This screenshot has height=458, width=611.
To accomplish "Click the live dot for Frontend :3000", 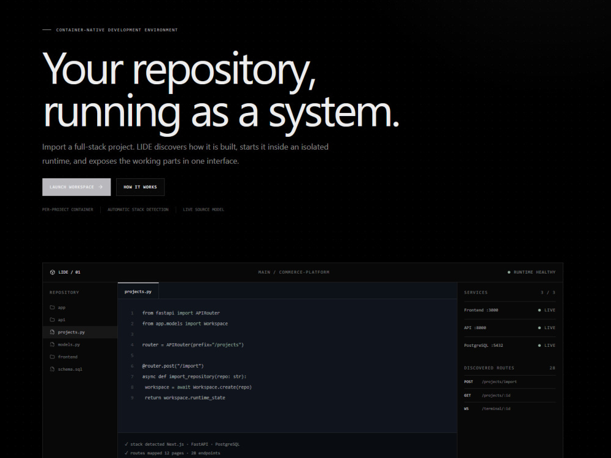I will [540, 310].
